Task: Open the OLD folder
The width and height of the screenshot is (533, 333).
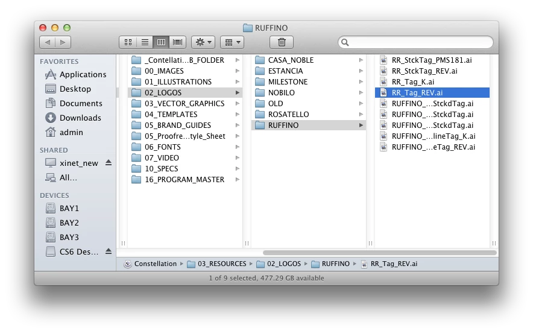Action: pyautogui.click(x=309, y=103)
